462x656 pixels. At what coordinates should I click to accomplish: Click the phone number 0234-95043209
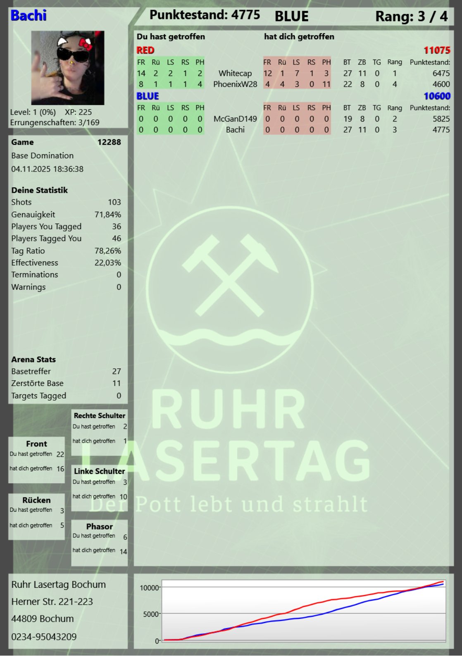(44, 637)
